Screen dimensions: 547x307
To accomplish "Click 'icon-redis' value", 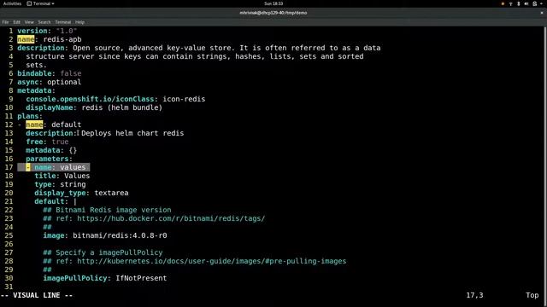I will point(184,99).
